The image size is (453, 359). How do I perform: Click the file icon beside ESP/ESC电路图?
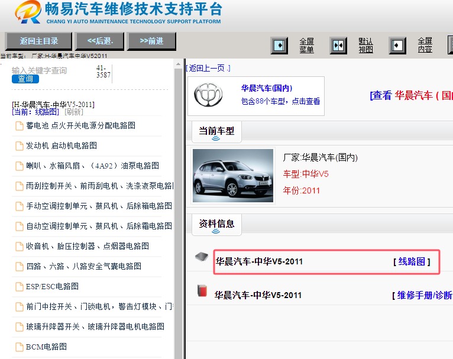tap(20, 286)
